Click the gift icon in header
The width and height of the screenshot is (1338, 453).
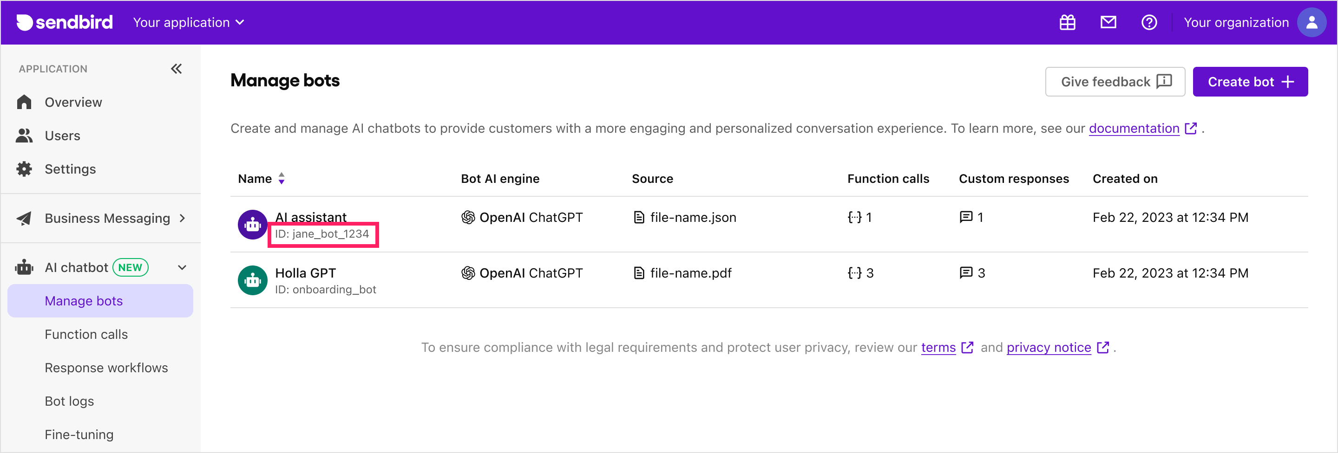tap(1067, 22)
